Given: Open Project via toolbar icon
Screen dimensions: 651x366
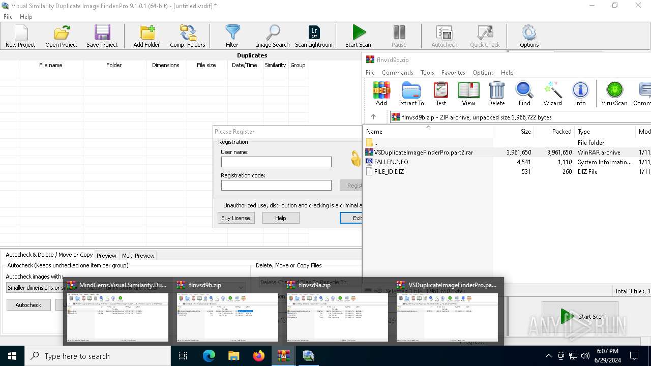Looking at the screenshot, I should (62, 37).
